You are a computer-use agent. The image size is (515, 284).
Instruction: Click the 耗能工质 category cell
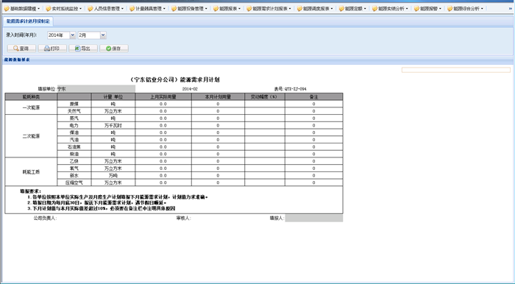tap(31, 171)
